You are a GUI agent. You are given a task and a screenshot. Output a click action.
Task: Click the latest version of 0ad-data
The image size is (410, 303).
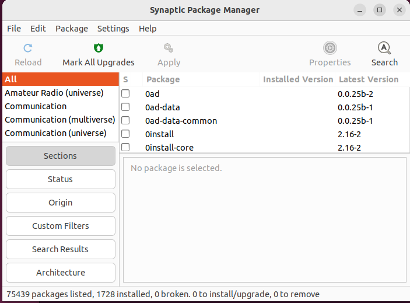pos(355,107)
